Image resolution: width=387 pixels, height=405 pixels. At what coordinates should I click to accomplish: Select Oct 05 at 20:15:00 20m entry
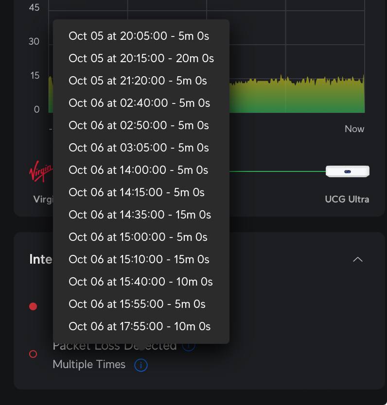141,58
